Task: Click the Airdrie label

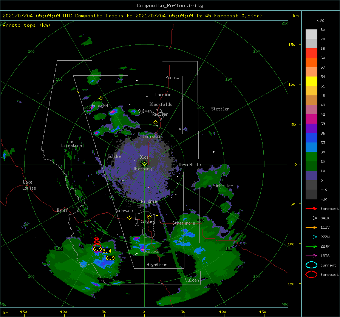Action: coord(149,201)
